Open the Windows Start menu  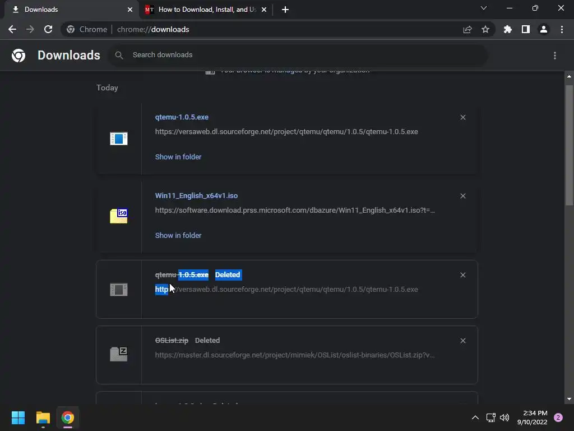[18, 418]
